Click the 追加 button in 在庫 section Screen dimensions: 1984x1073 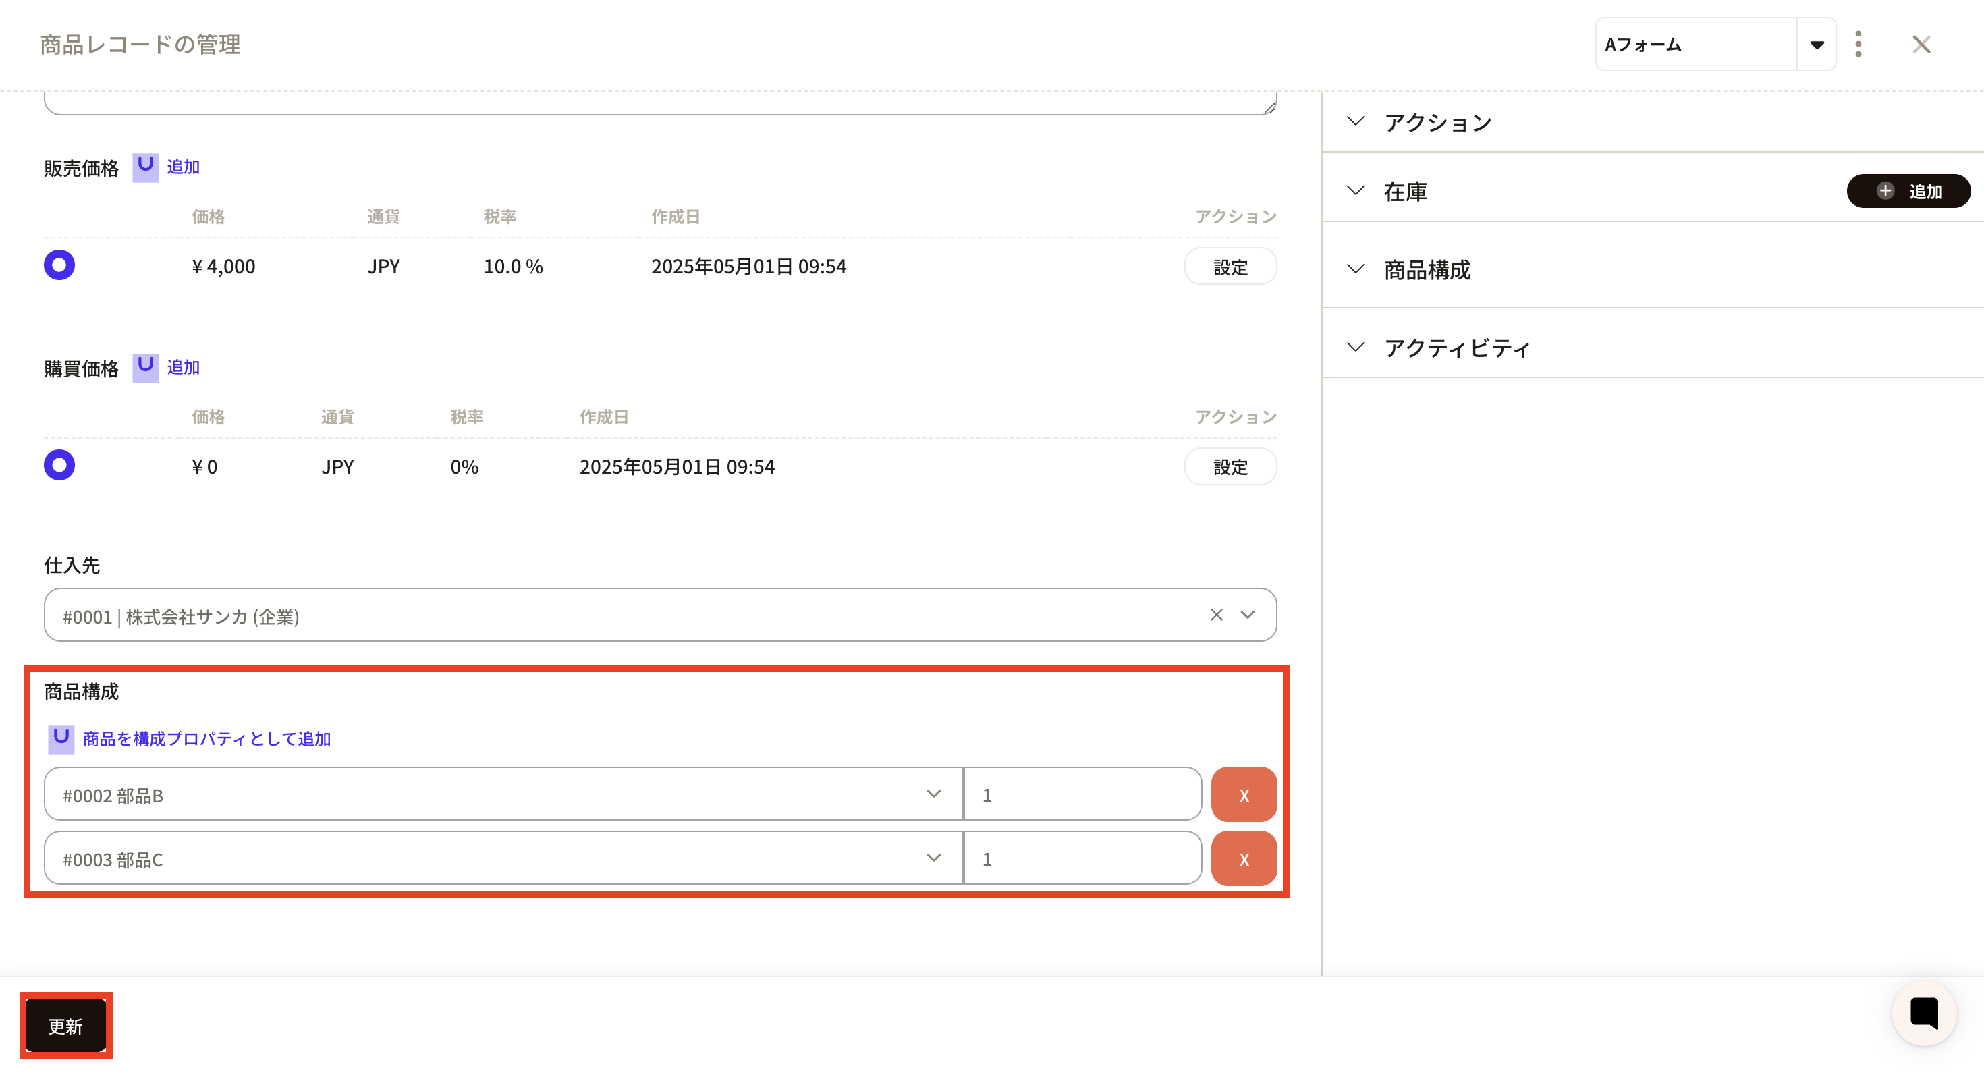(x=1908, y=191)
